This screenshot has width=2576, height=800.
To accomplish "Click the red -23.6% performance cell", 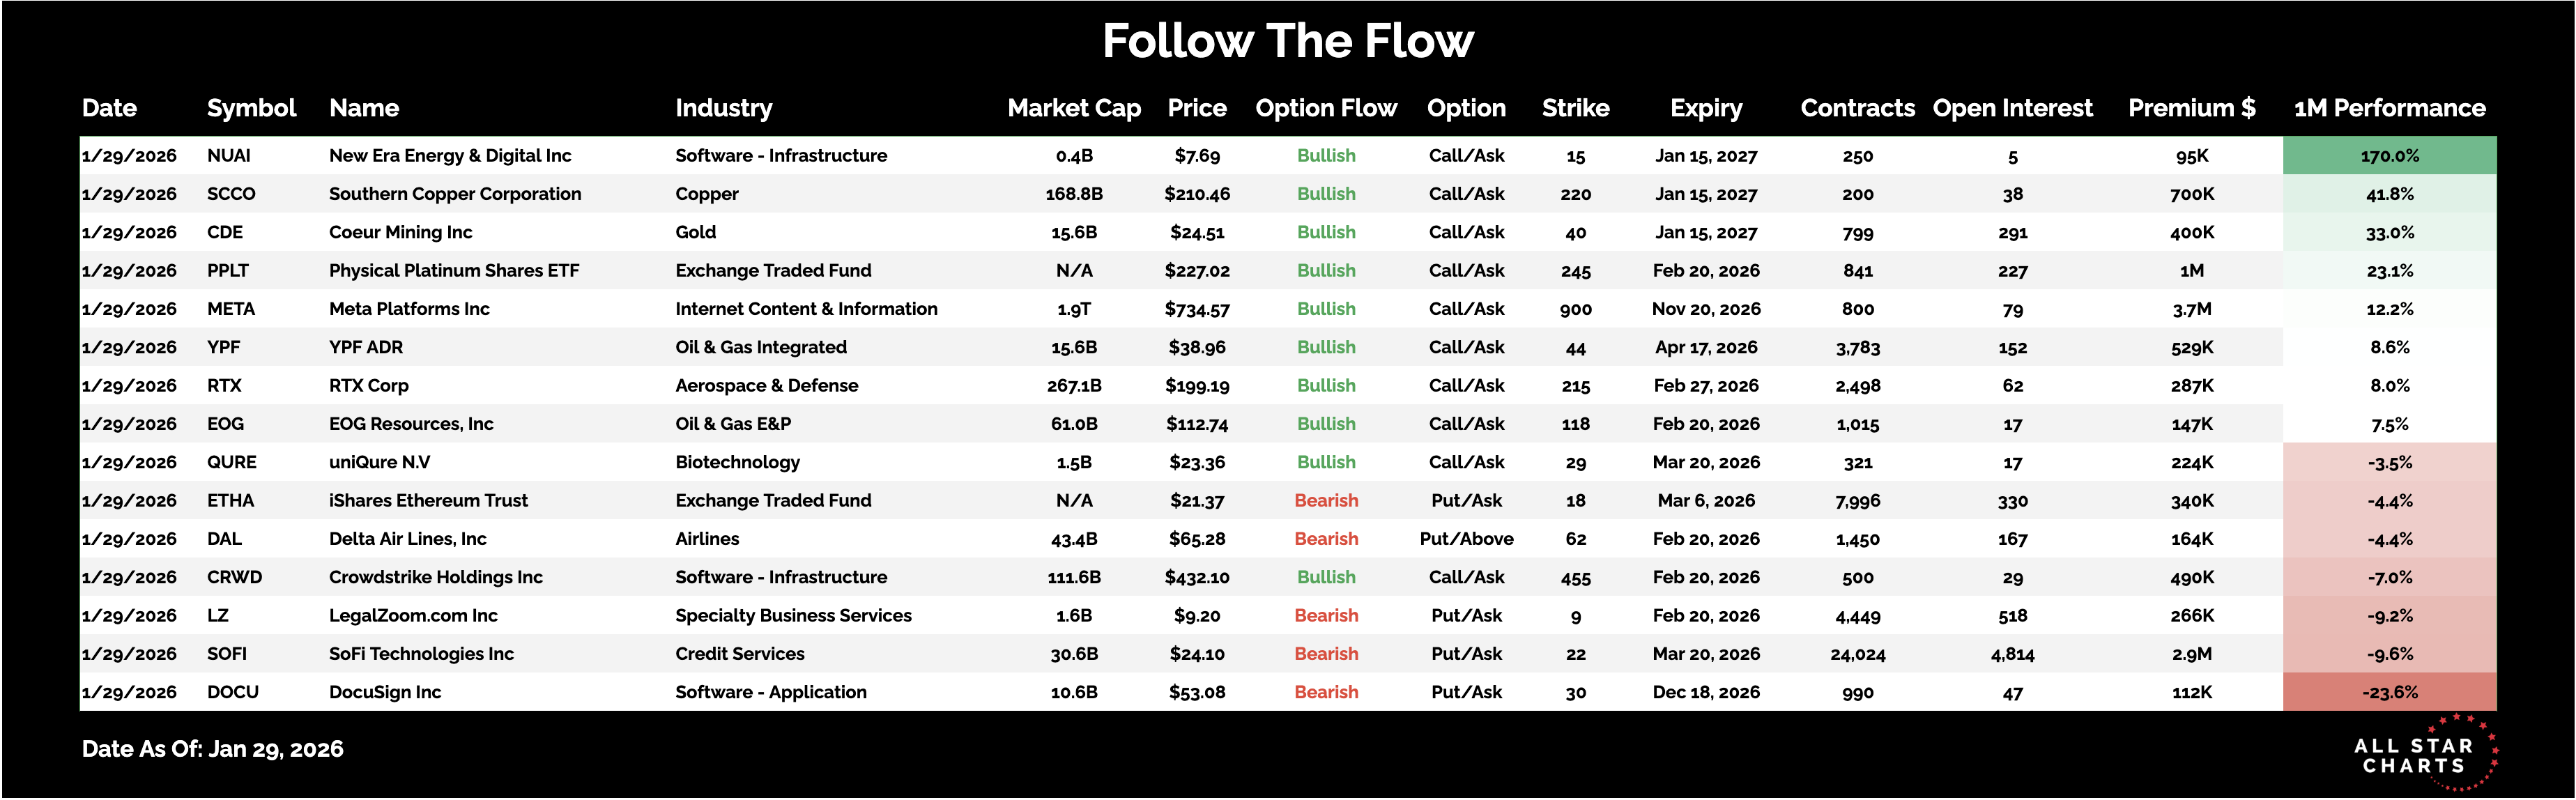I will (2389, 692).
